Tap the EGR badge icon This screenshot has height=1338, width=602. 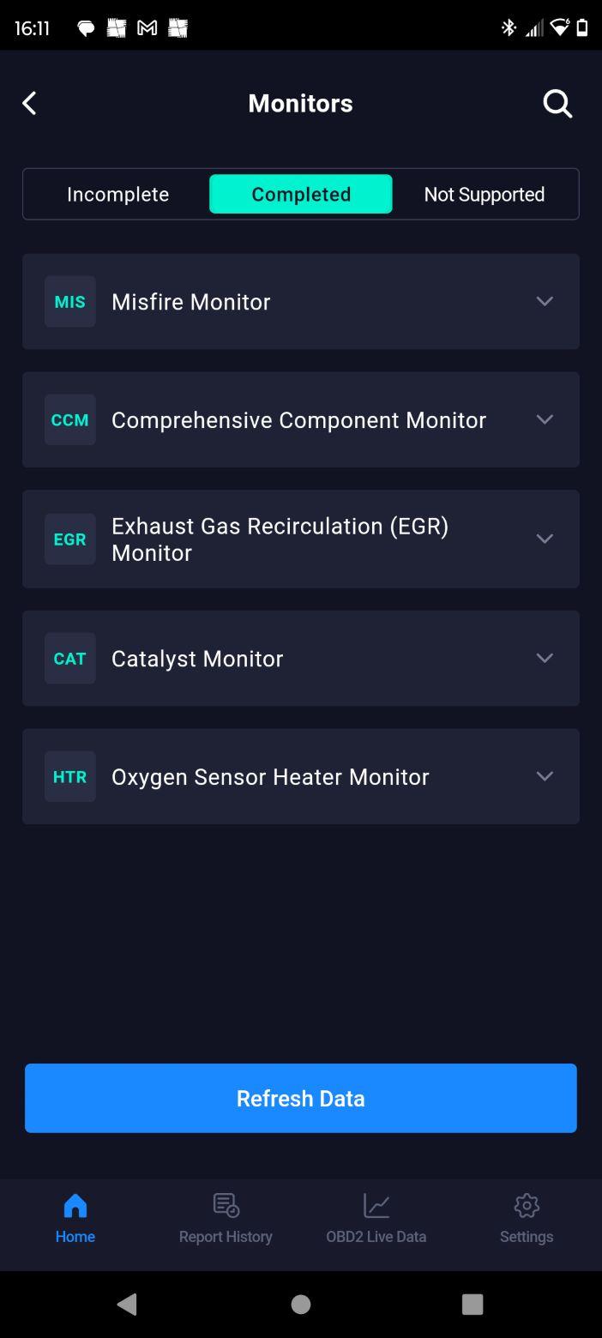click(x=69, y=539)
